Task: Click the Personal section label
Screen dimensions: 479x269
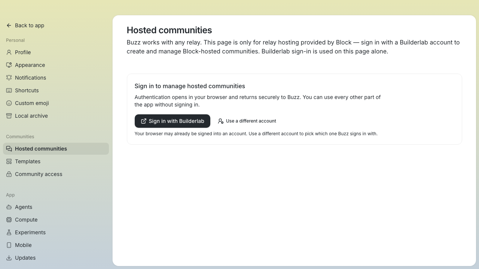Action: click(15, 40)
